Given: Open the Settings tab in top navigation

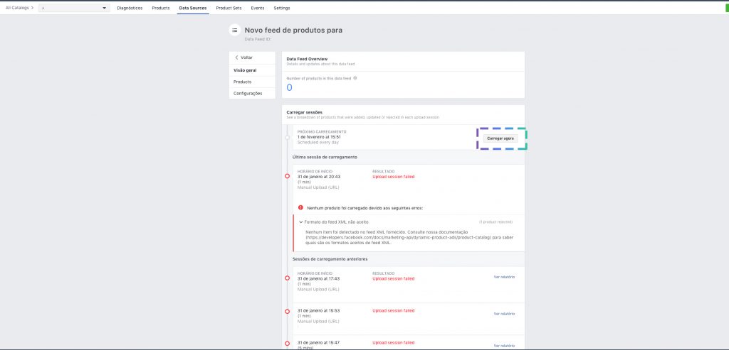Looking at the screenshot, I should [282, 8].
